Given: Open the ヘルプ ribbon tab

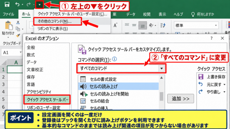Looking at the screenshot, I should [178, 14].
